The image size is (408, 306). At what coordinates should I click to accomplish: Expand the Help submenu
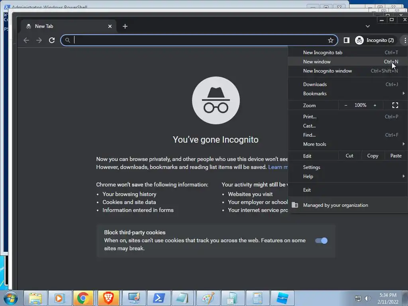(x=348, y=177)
